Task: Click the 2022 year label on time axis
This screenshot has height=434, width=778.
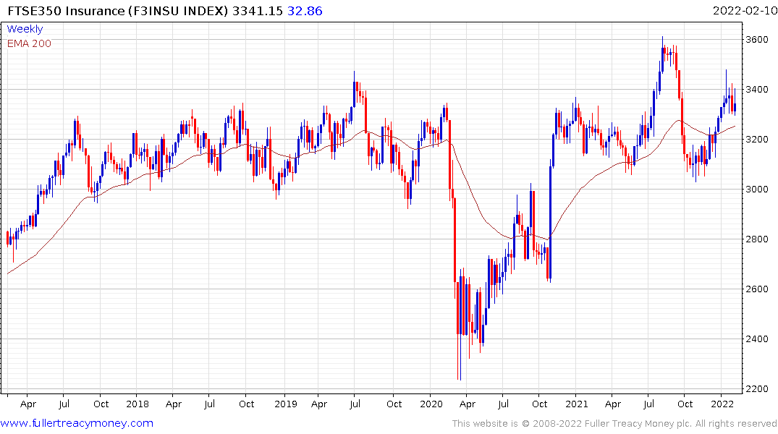Action: click(722, 404)
